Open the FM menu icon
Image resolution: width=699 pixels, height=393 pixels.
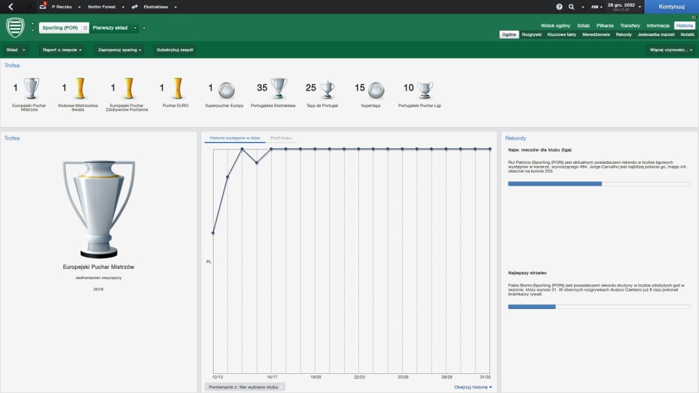596,7
